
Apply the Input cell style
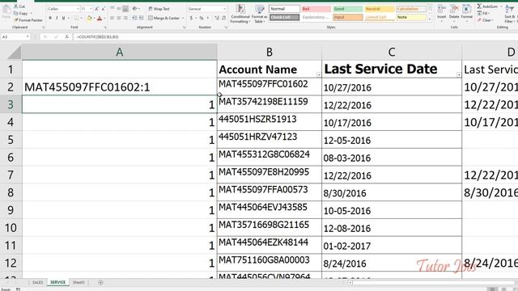coord(347,17)
